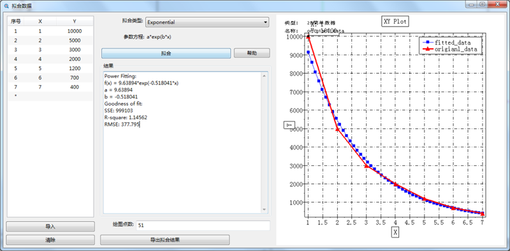Open the Exponential fitting type dropdown
The width and height of the screenshot is (510, 251).
pyautogui.click(x=207, y=22)
